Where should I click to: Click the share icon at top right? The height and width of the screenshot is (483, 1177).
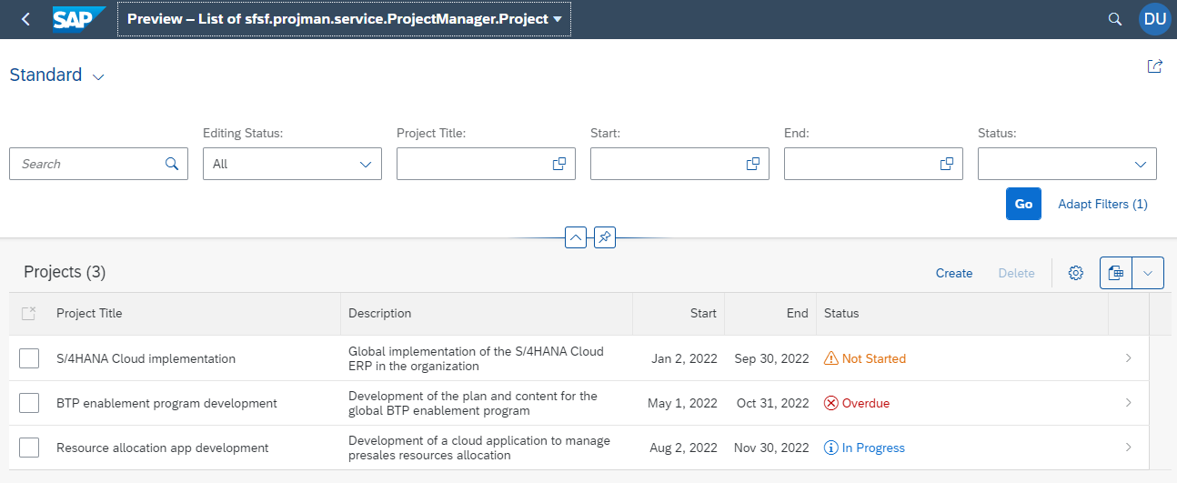[x=1155, y=65]
